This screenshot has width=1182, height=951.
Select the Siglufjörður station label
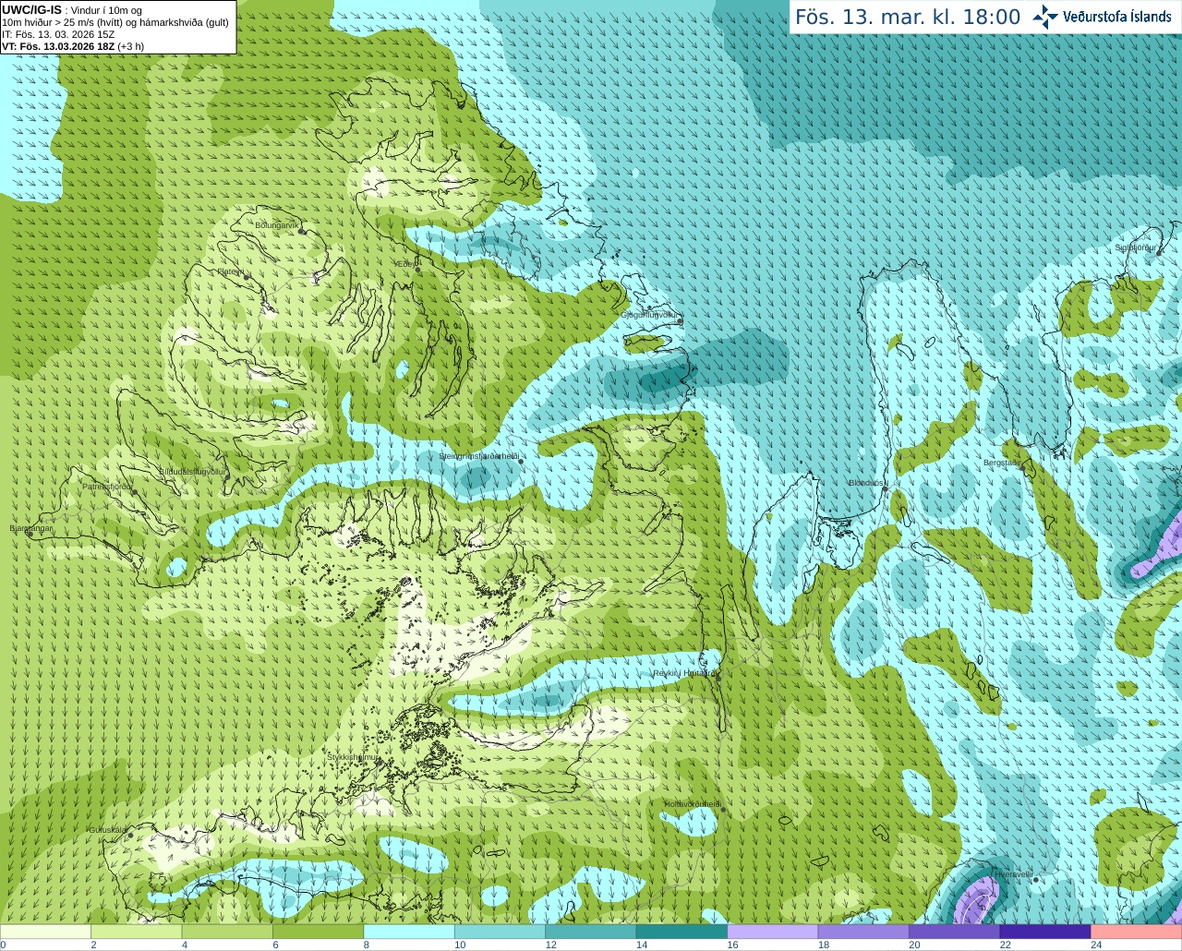point(1135,247)
